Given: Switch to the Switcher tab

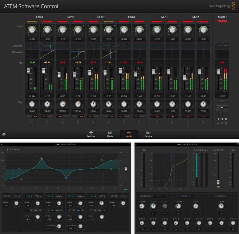Looking at the screenshot, I should tap(91, 134).
